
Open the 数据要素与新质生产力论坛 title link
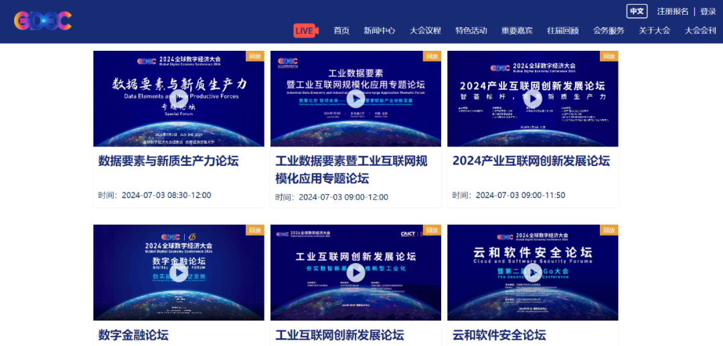click(x=169, y=161)
